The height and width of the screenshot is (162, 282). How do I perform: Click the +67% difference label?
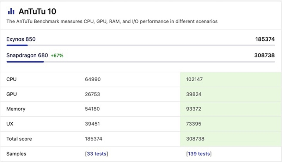57,56
